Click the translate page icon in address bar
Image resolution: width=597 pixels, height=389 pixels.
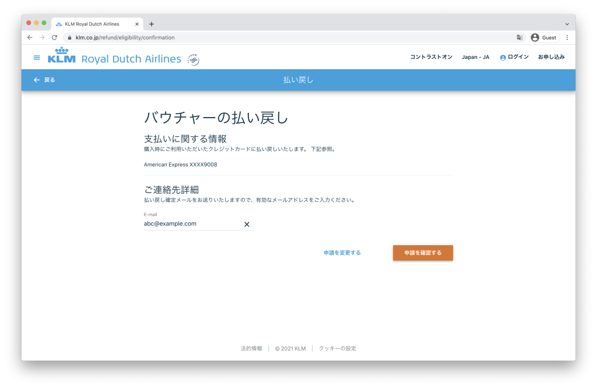click(x=519, y=37)
